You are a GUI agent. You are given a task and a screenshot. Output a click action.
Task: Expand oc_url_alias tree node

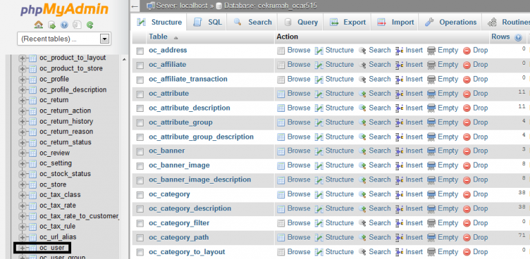[x=23, y=238]
